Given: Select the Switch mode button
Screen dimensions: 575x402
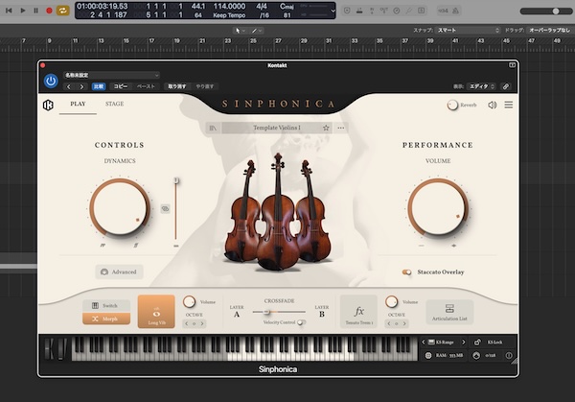Looking at the screenshot, I should (106, 305).
